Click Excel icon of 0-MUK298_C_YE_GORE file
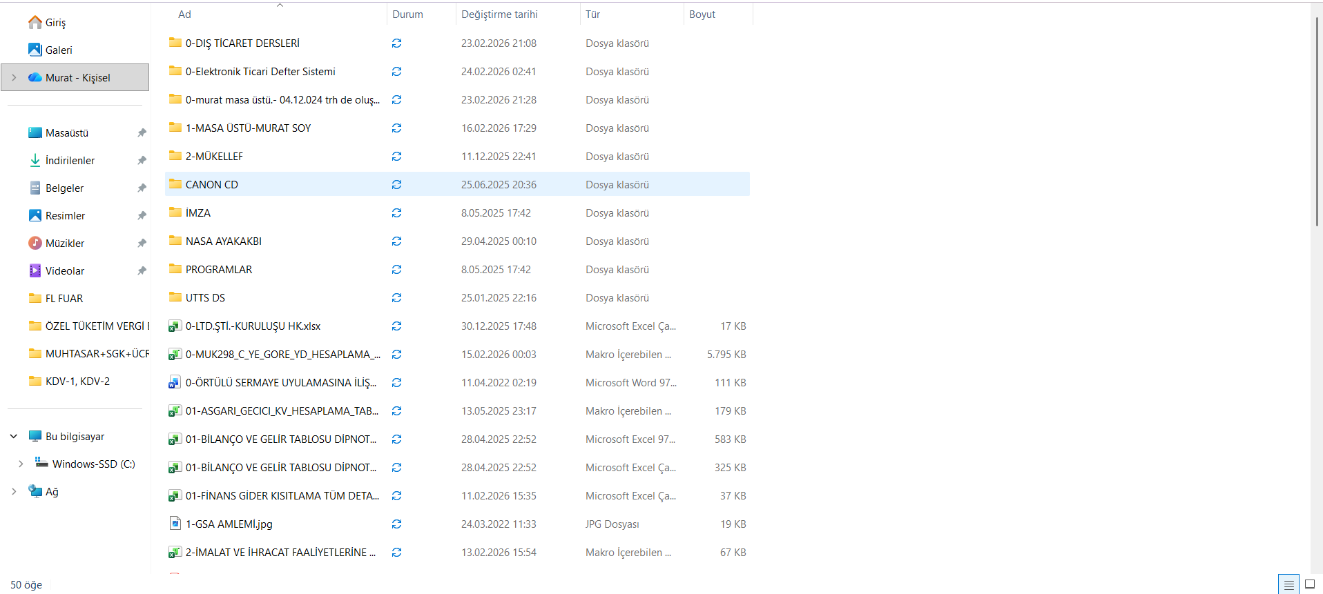This screenshot has height=594, width=1323. (x=175, y=355)
